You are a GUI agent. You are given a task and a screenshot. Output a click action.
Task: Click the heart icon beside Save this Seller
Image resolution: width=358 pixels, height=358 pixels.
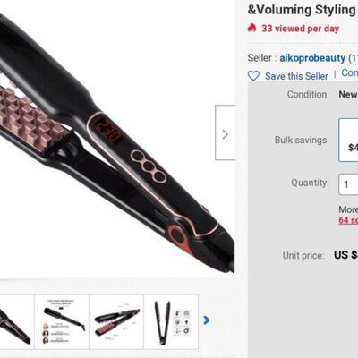pyautogui.click(x=253, y=76)
